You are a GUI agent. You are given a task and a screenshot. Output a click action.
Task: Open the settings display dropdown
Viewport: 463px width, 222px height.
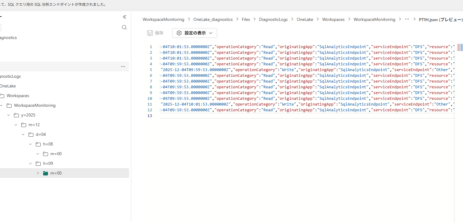click(x=195, y=33)
